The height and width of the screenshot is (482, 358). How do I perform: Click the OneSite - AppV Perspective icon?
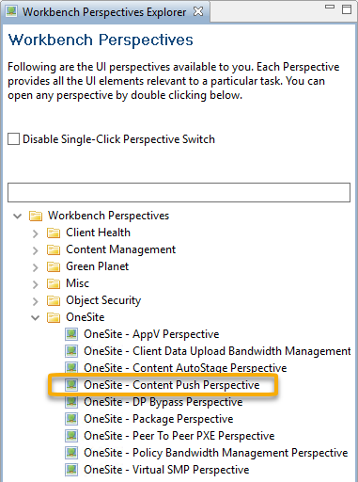pyautogui.click(x=71, y=334)
